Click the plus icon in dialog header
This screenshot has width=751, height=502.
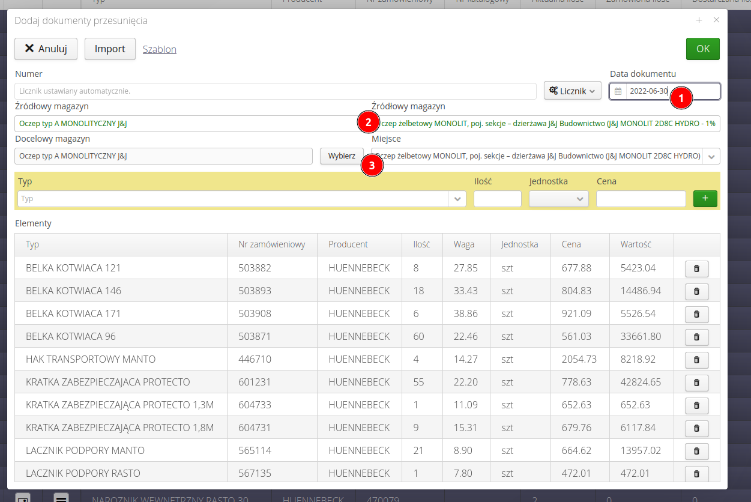click(699, 20)
